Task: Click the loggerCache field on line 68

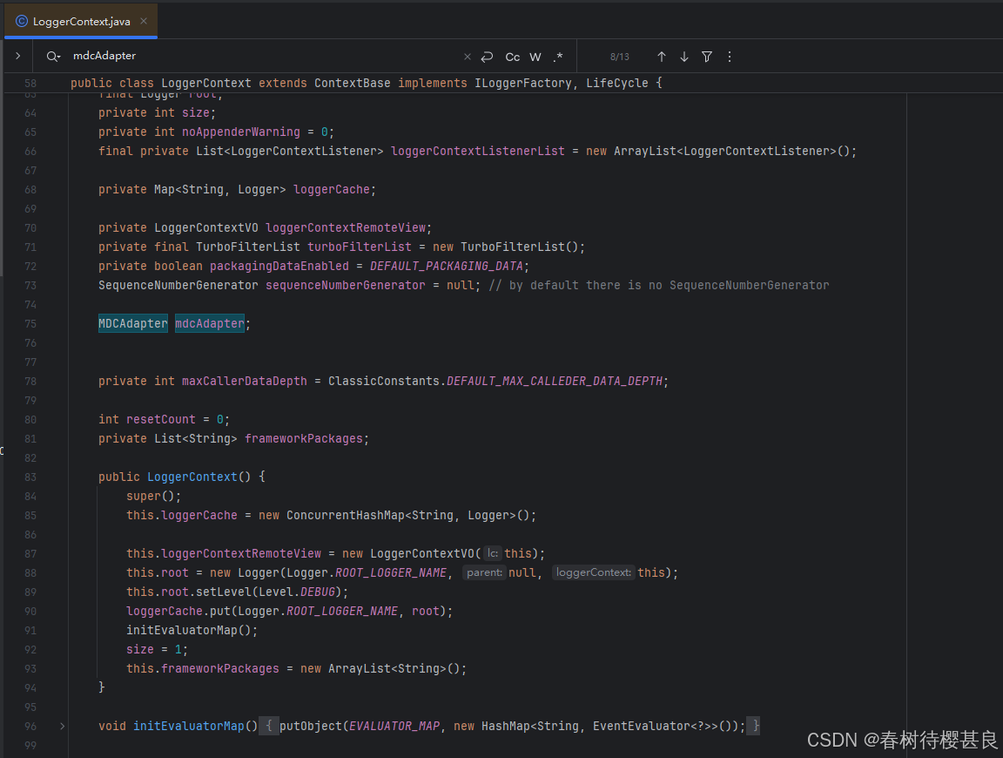Action: tap(332, 190)
